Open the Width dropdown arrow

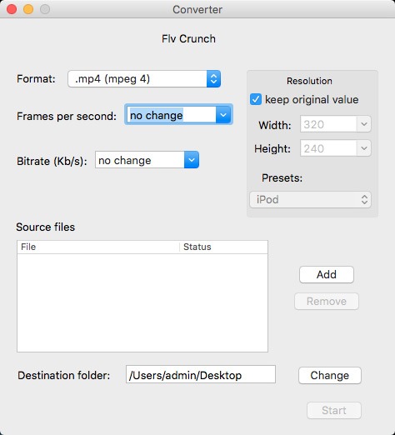tap(364, 124)
